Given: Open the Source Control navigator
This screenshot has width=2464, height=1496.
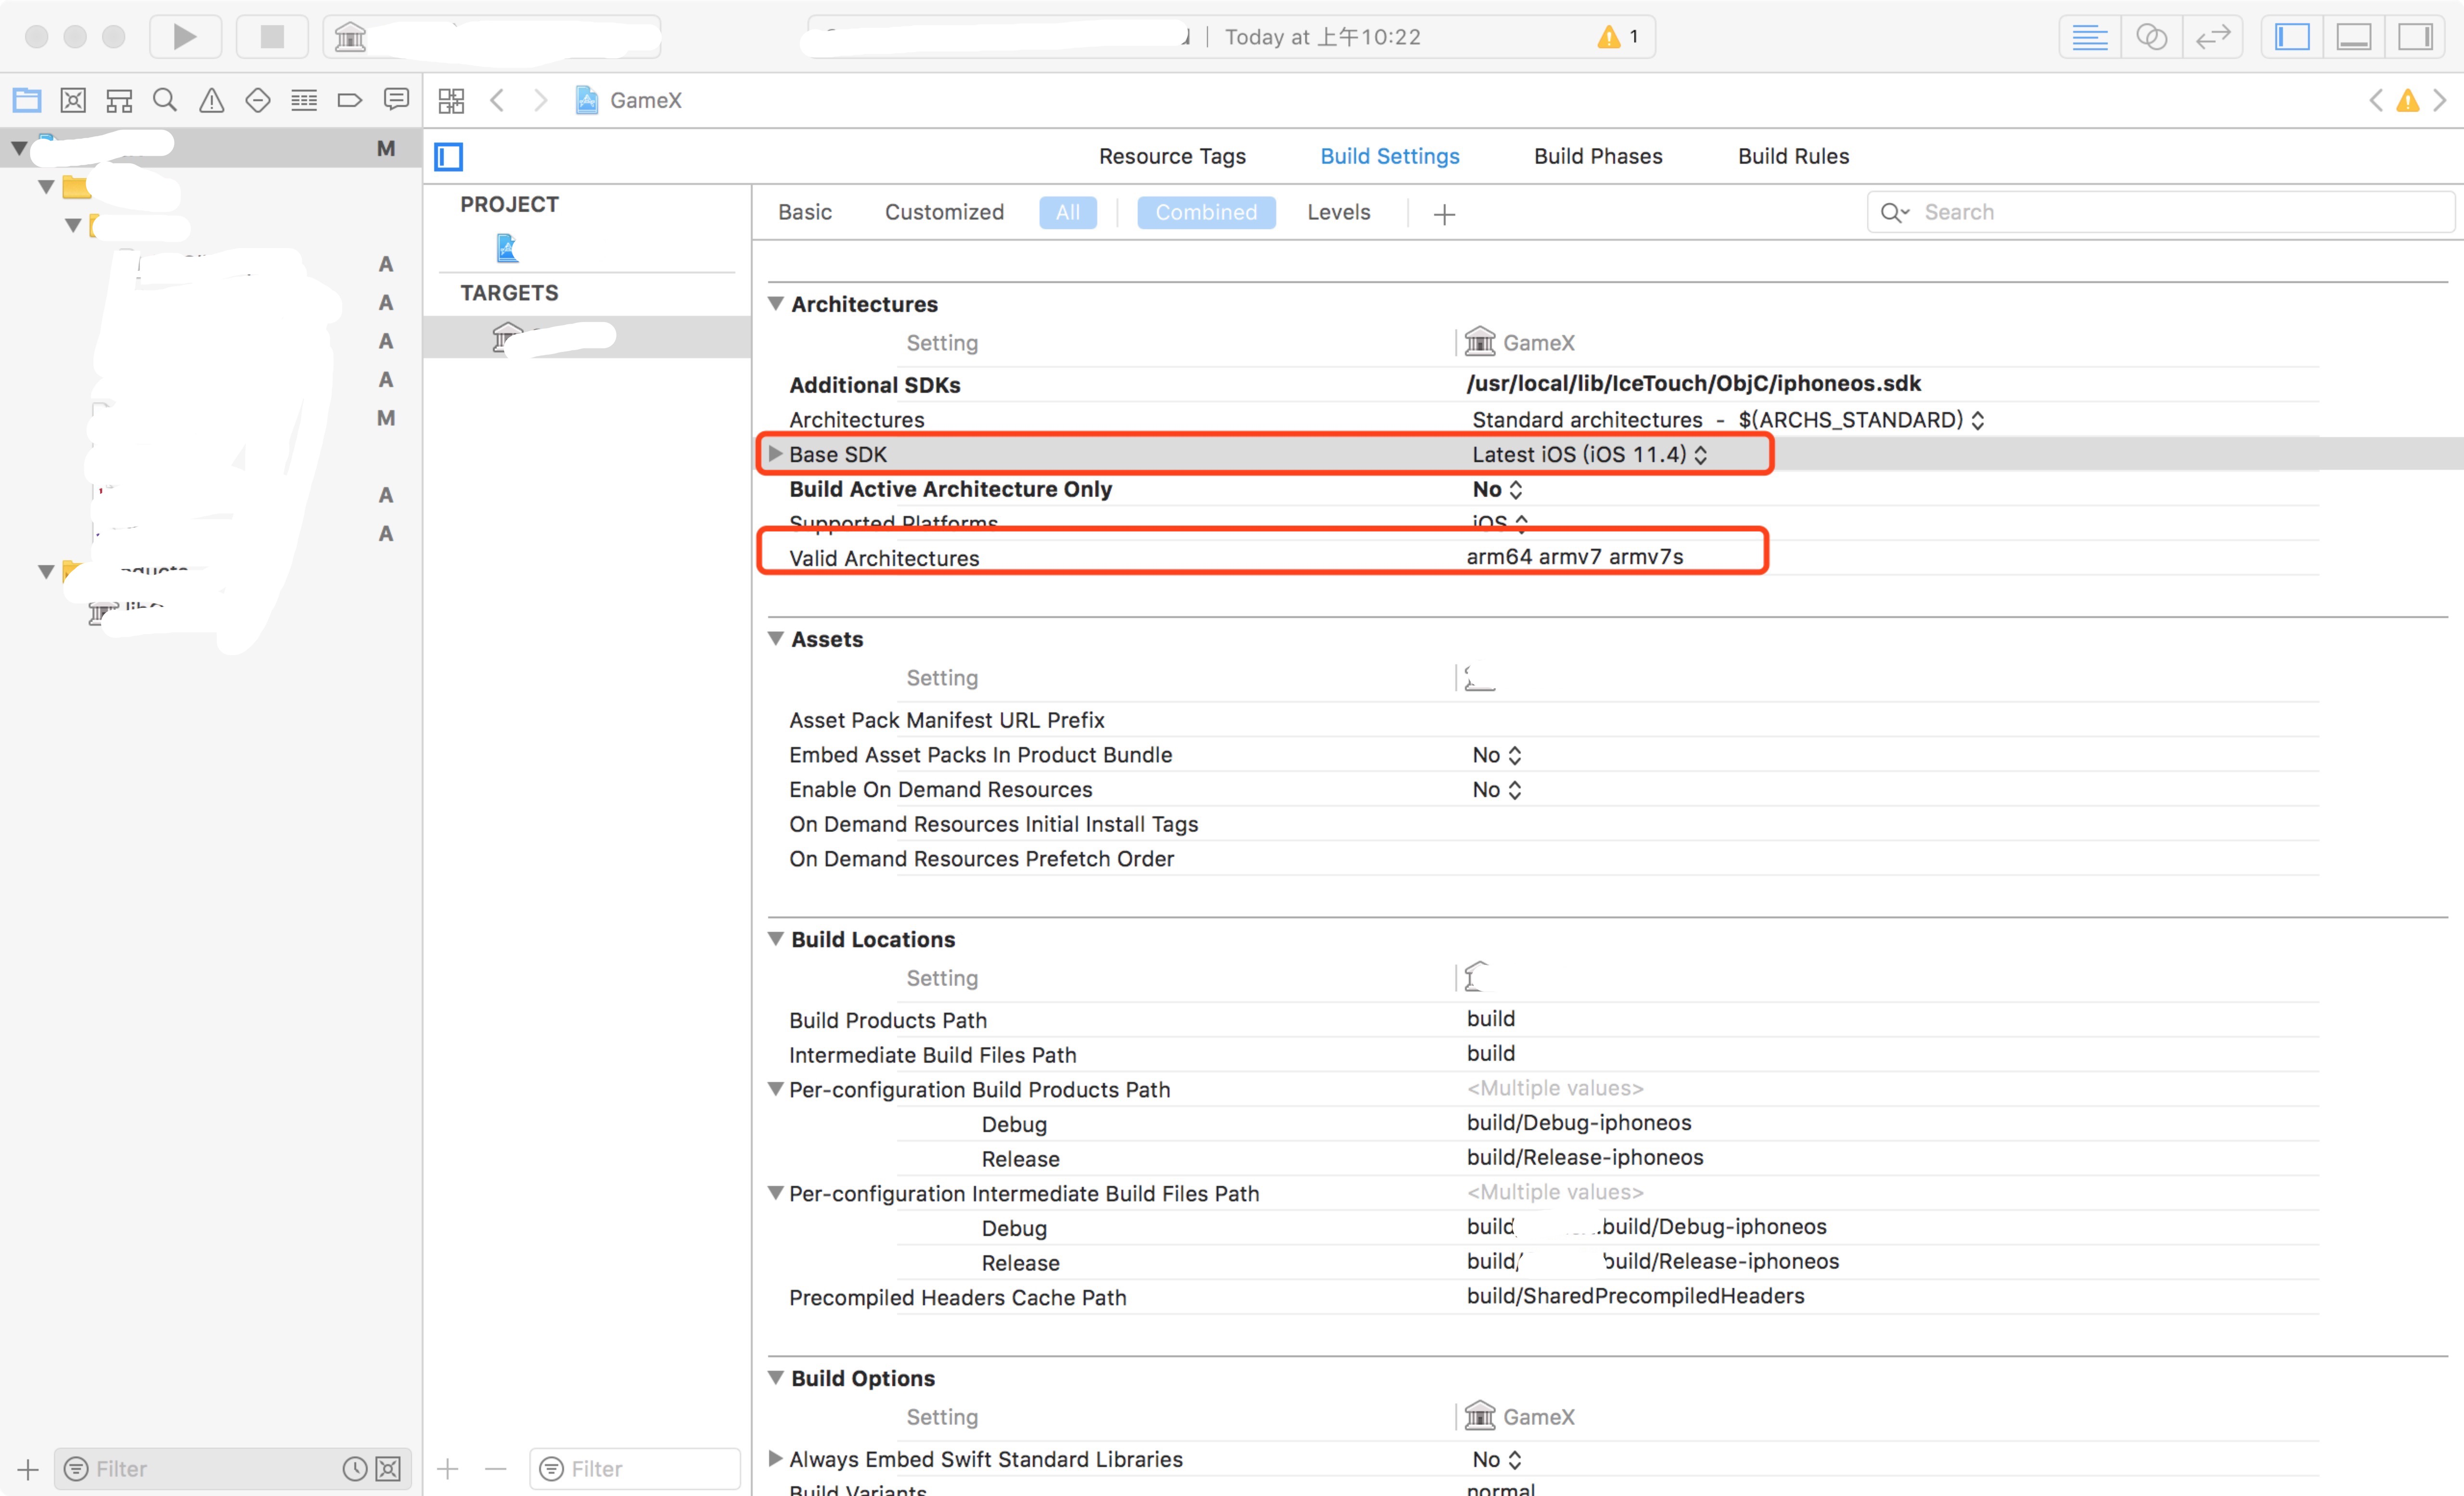Looking at the screenshot, I should (x=73, y=100).
